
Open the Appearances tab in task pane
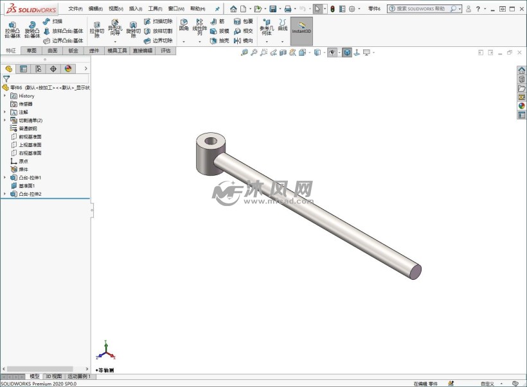coord(521,106)
